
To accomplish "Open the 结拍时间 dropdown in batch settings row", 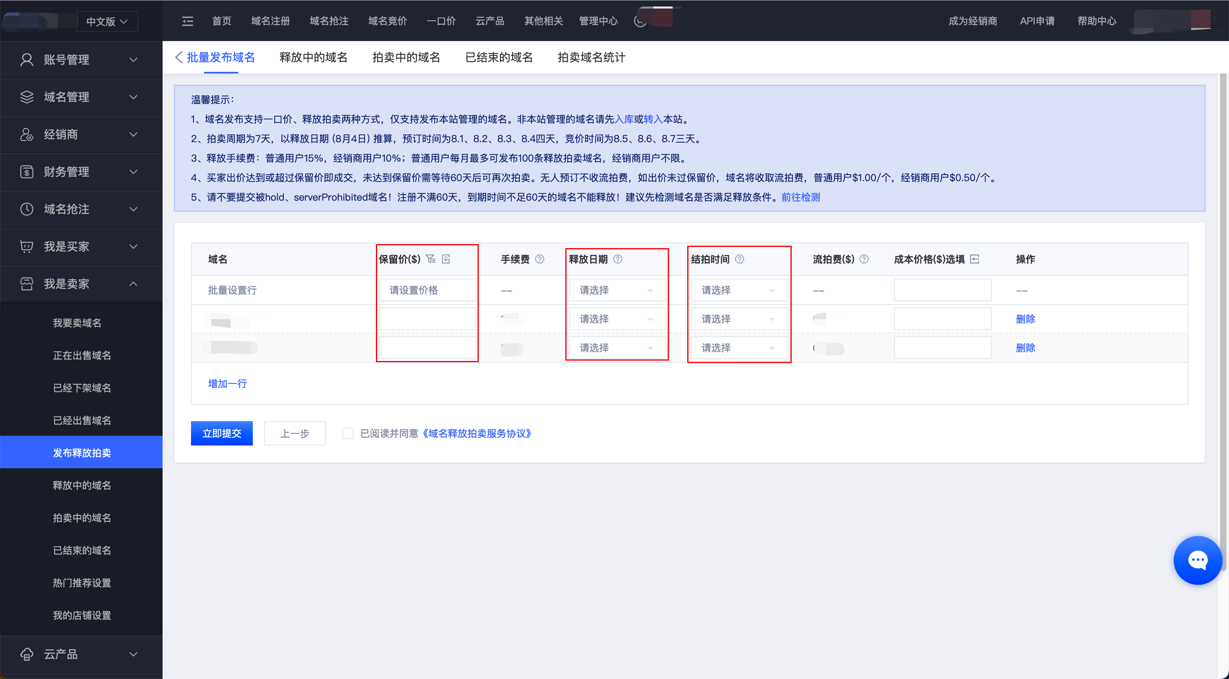I will point(739,290).
